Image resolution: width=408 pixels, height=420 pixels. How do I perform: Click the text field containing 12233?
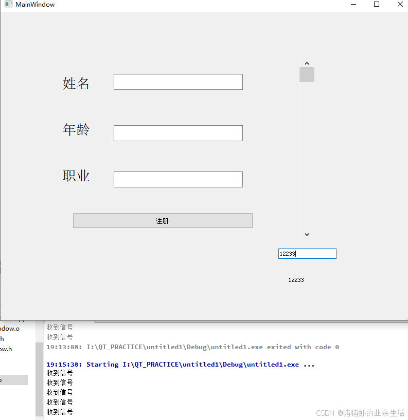coord(307,254)
